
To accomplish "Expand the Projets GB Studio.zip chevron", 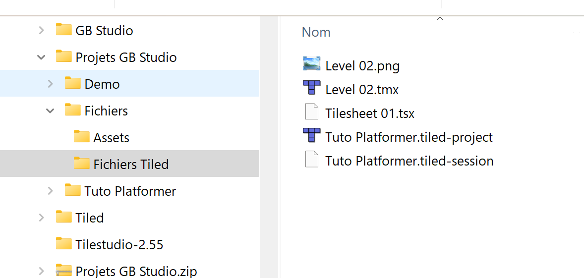I will (x=41, y=271).
